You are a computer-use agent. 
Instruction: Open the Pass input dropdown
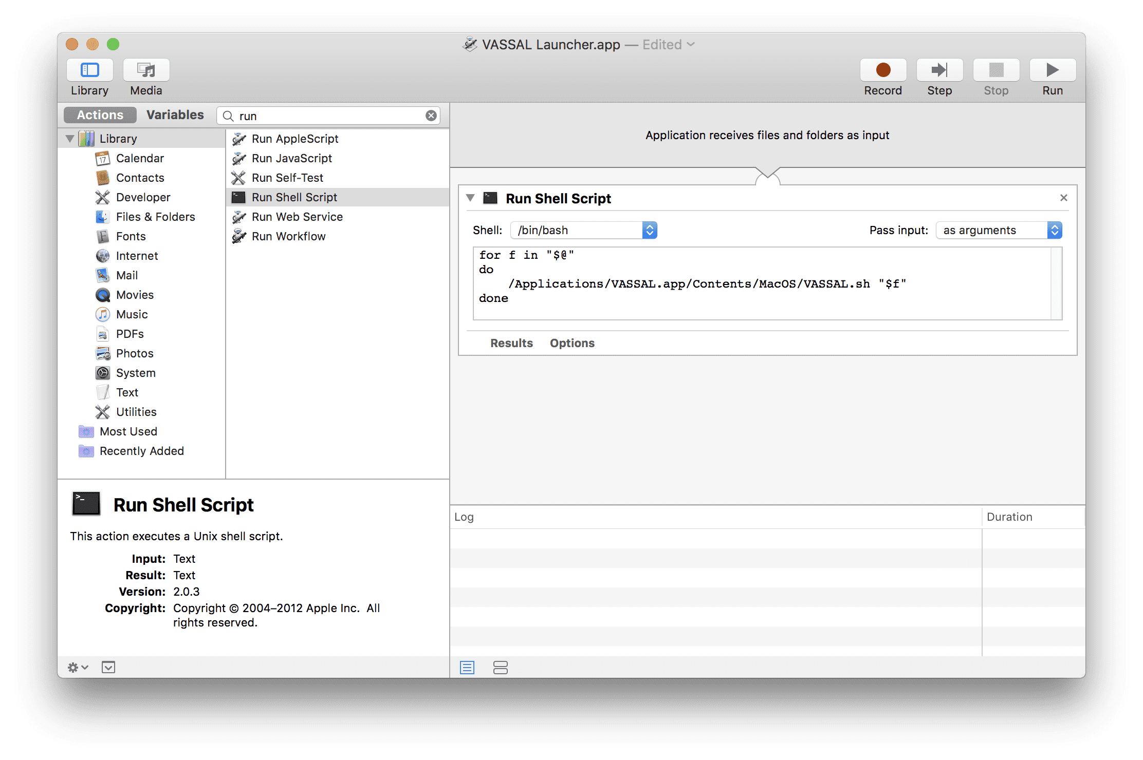(x=1055, y=230)
